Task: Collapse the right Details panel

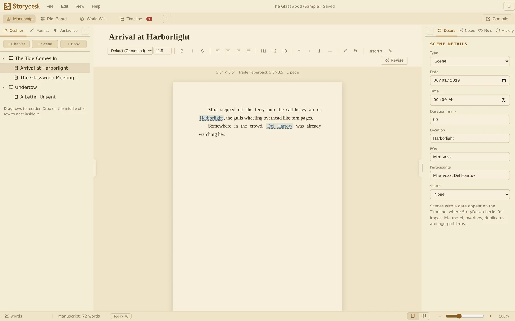Action: (429, 31)
